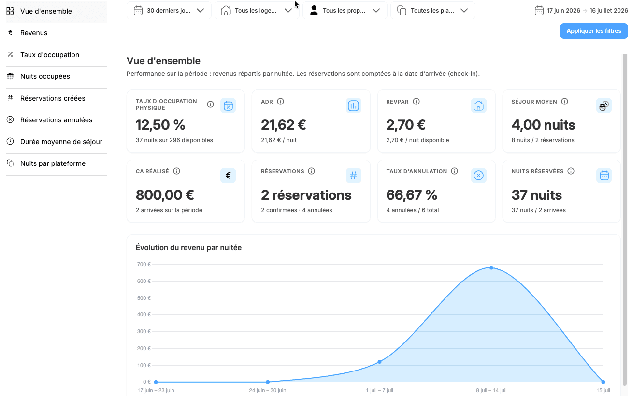632x401 pixels.
Task: Click the 24 juin – 30 juin chart data point
Action: tap(268, 382)
